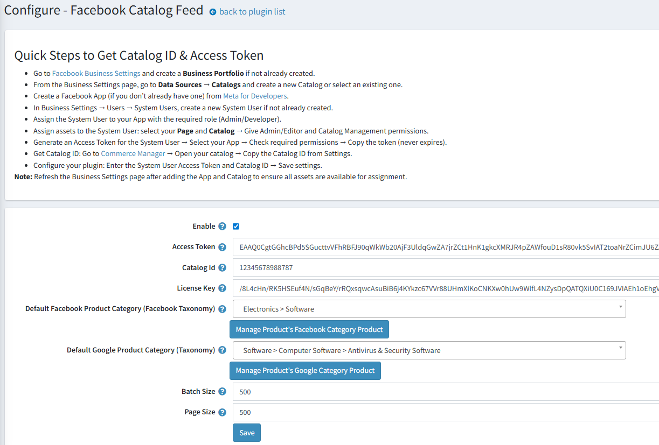Click the back arrow icon beside plugin list

click(x=213, y=12)
